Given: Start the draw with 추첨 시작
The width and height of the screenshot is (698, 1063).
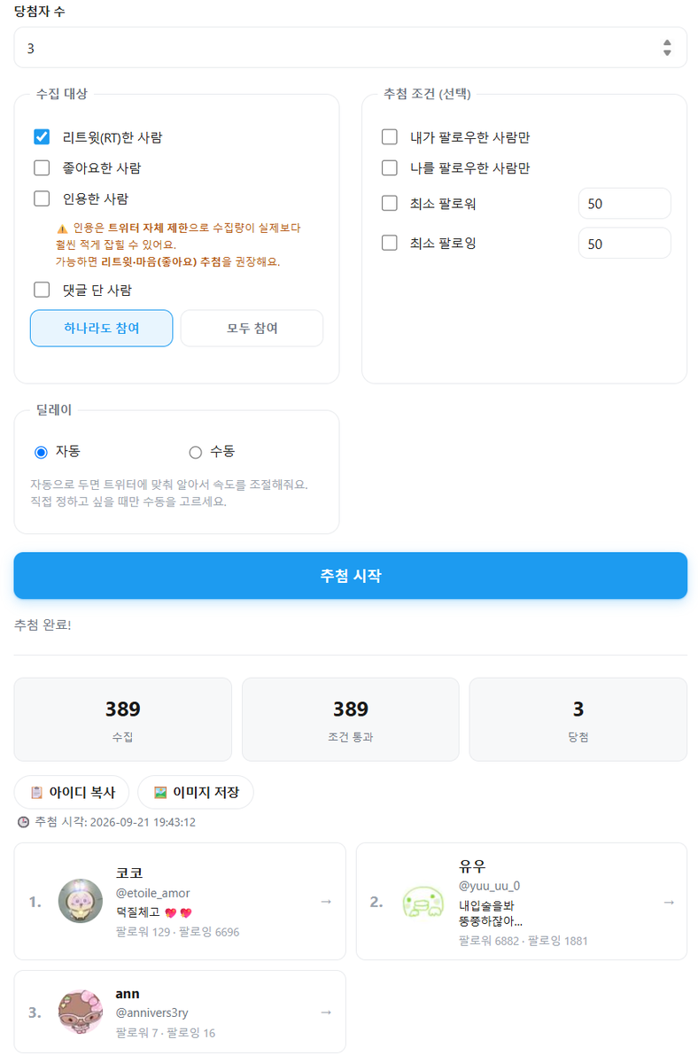Looking at the screenshot, I should [351, 576].
